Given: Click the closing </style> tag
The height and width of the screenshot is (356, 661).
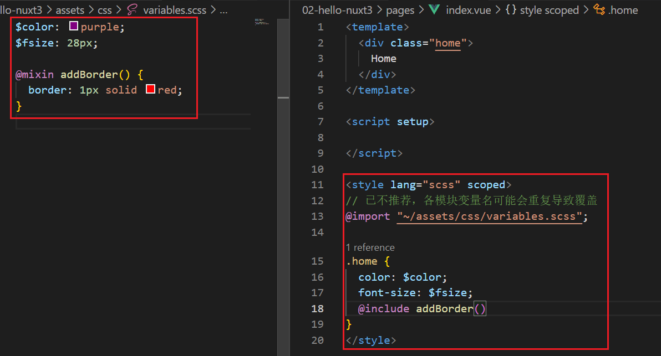Looking at the screenshot, I should (371, 340).
